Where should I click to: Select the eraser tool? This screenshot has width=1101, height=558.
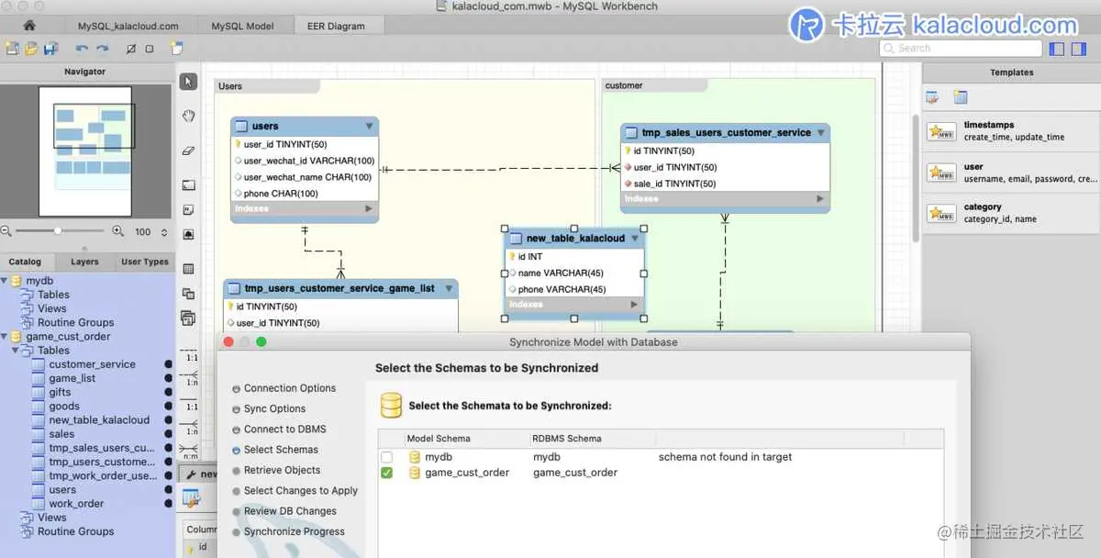click(x=188, y=150)
